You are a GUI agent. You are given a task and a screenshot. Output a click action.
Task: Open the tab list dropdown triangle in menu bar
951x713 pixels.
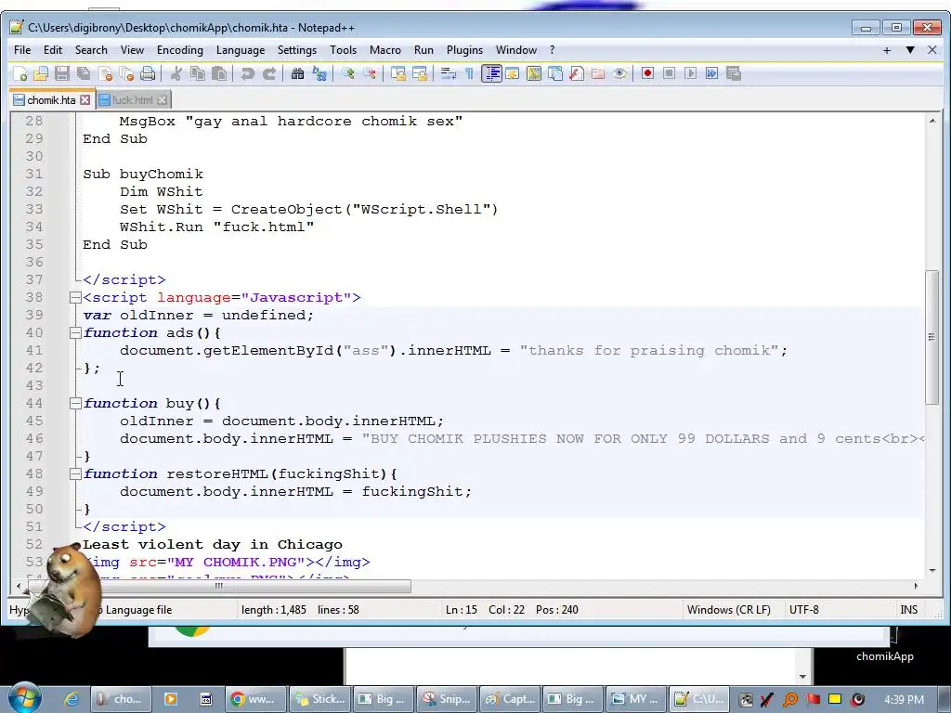point(910,50)
